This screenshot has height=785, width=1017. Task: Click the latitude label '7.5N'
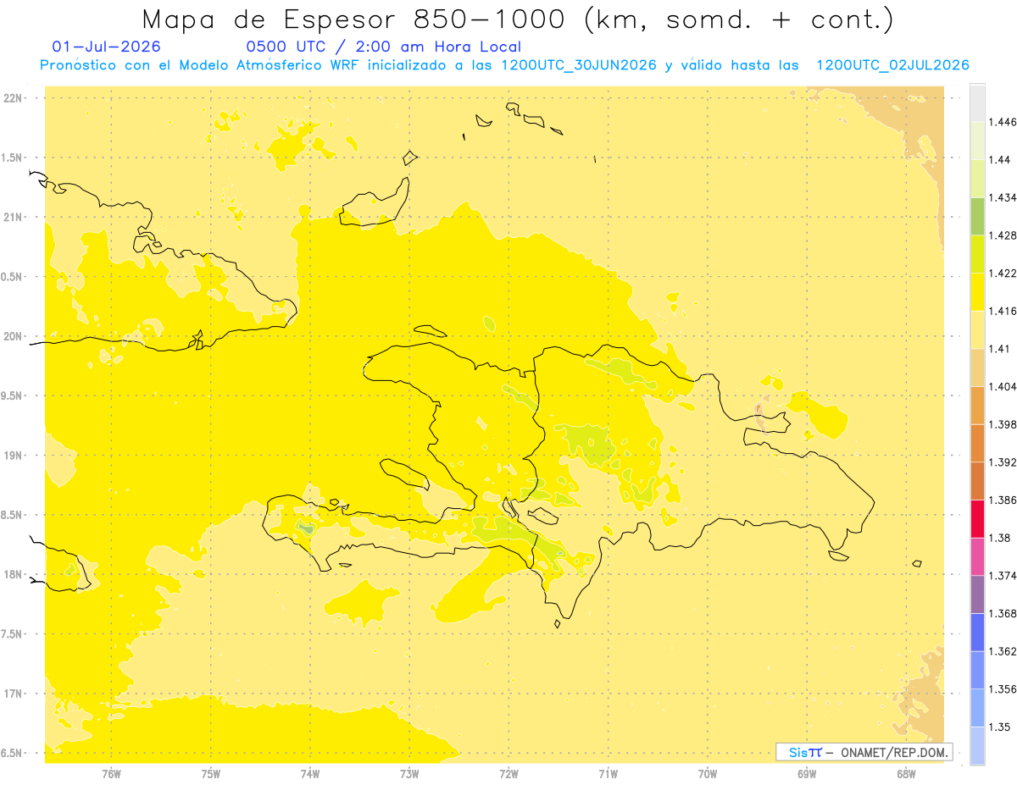(11, 634)
